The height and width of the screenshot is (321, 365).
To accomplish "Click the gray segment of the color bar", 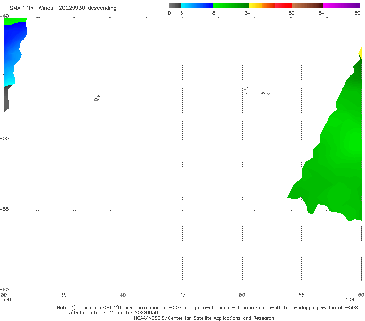I will coord(175,6).
